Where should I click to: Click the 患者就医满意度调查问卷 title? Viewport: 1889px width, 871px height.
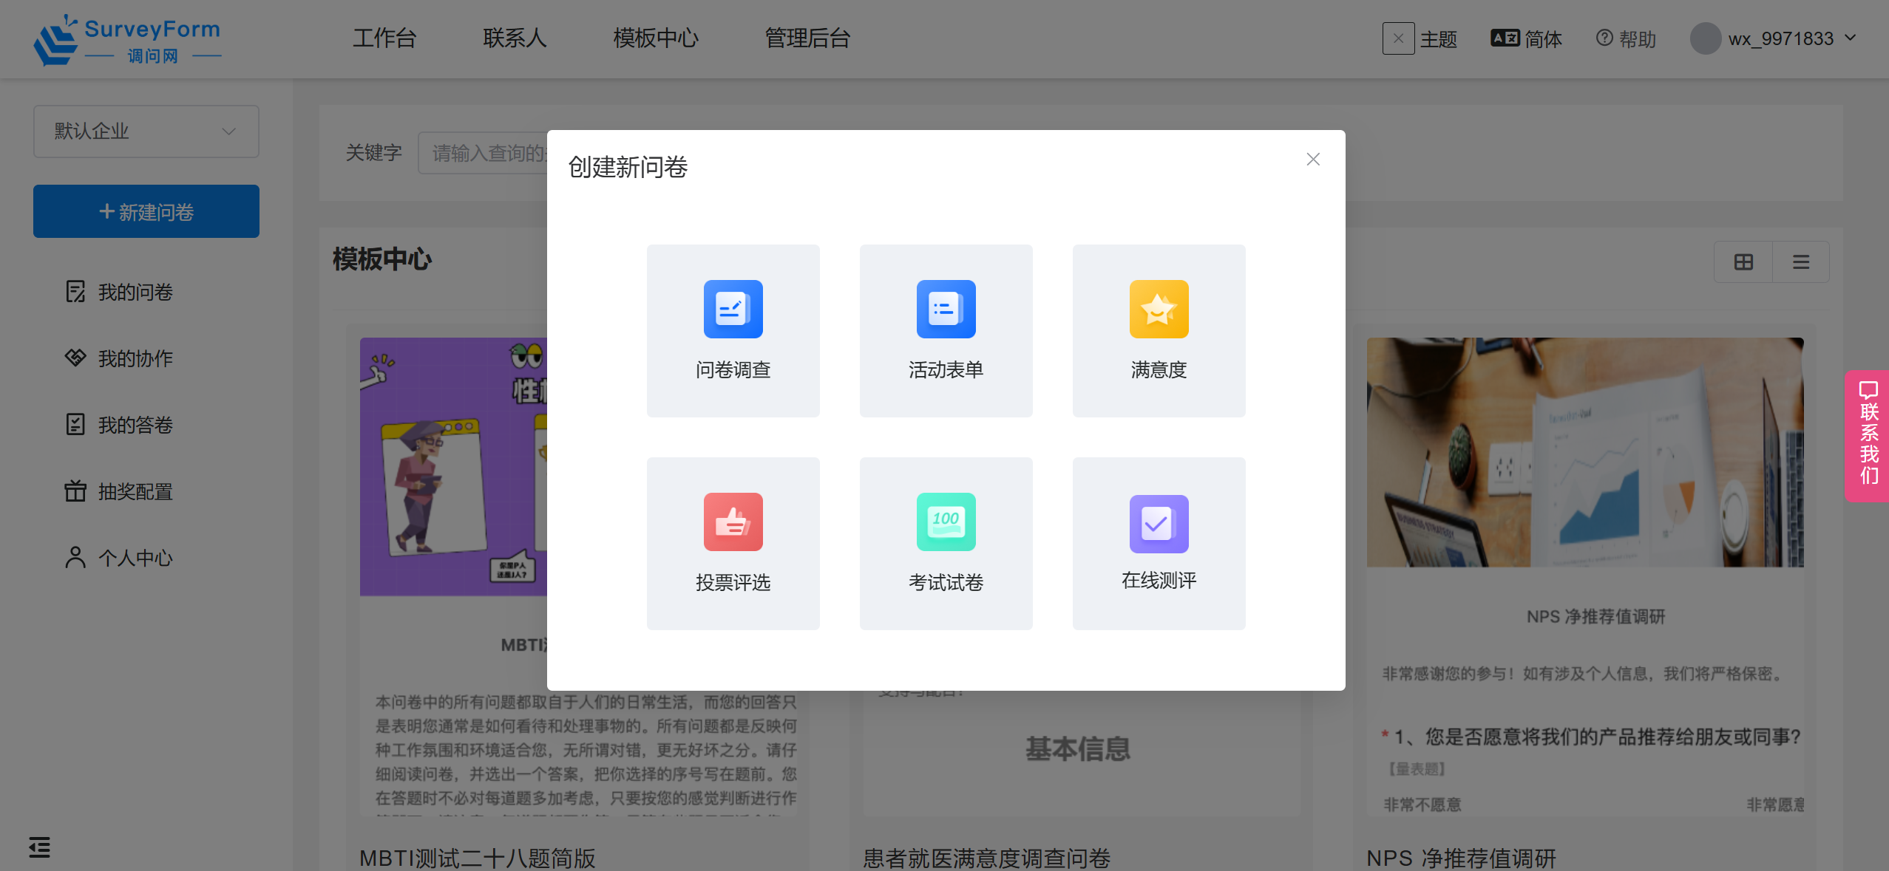987,858
